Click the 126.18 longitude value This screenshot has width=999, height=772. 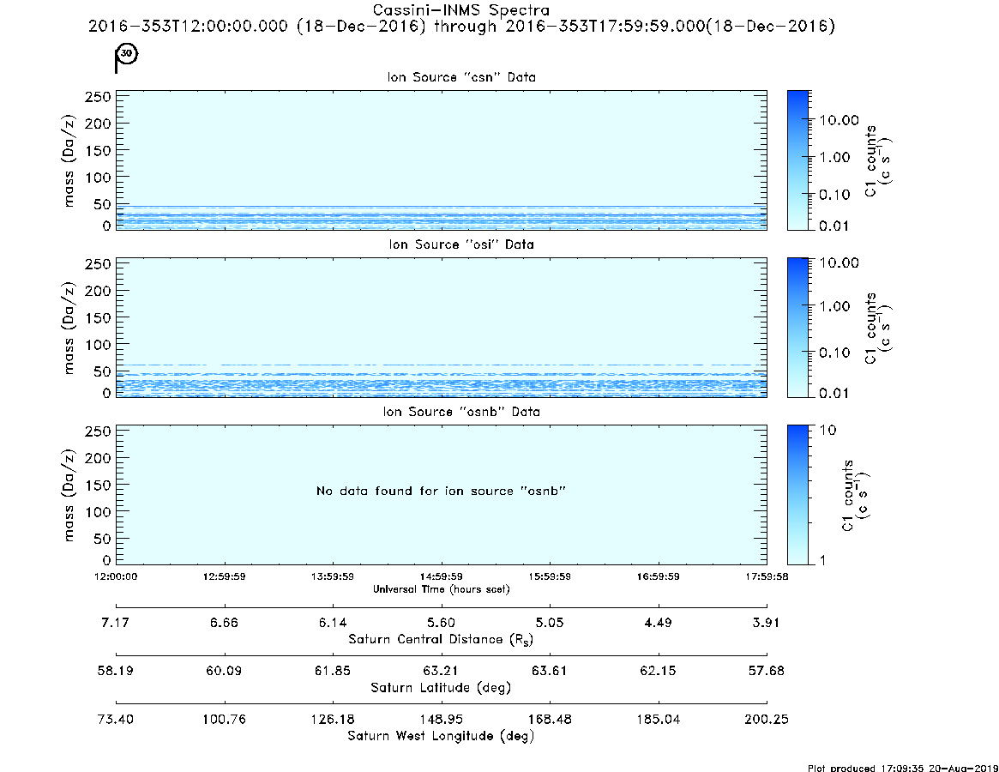[333, 720]
